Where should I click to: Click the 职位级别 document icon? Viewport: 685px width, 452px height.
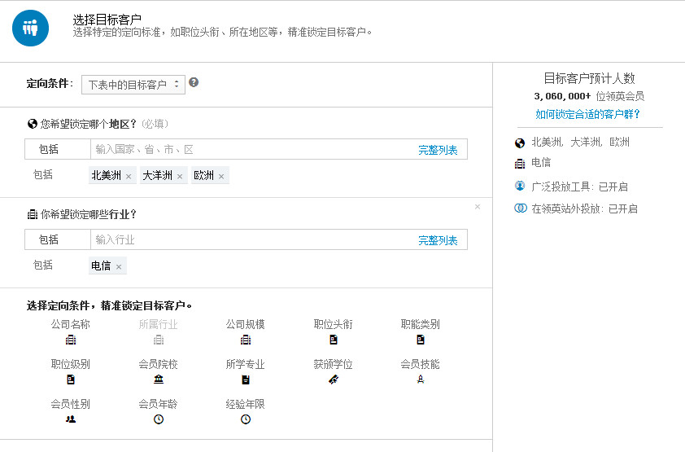pos(71,380)
